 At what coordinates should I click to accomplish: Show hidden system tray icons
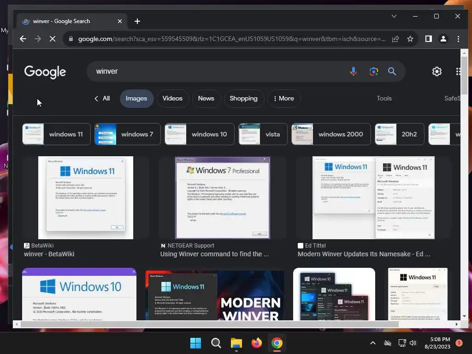372,343
